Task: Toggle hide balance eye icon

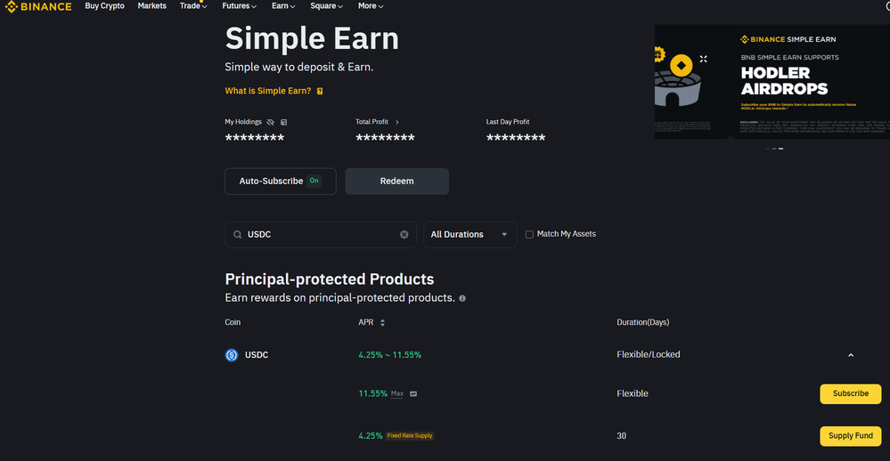Action: click(x=270, y=122)
